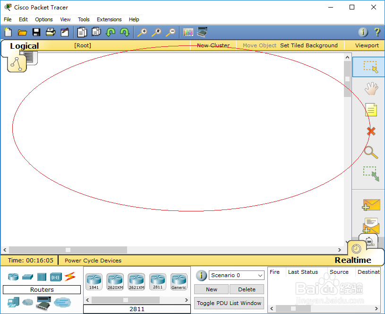Click Set Tiled Background
This screenshot has height=314, width=385.
(309, 45)
